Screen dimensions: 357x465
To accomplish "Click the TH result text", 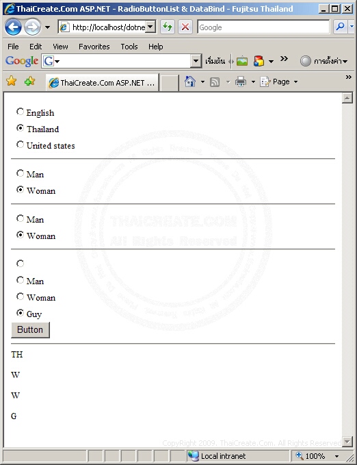I will (x=17, y=354).
